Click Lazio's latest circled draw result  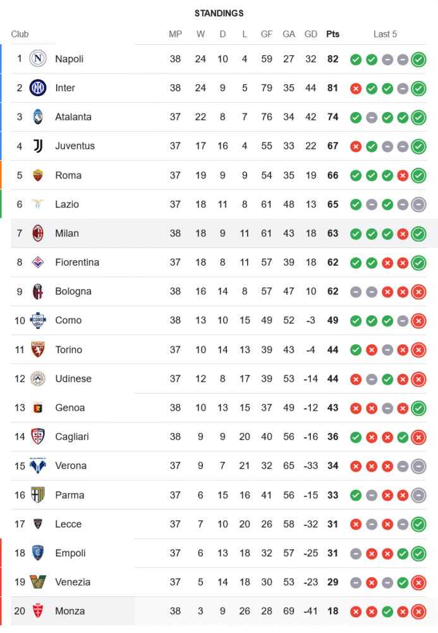(x=418, y=204)
